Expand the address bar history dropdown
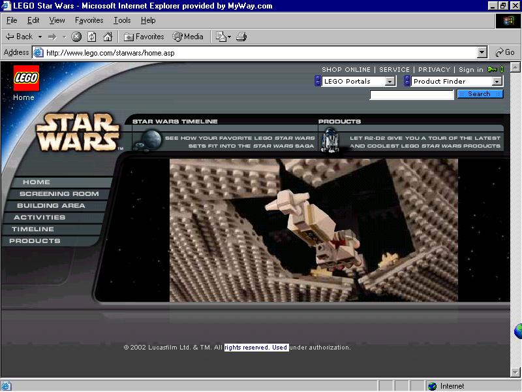 [482, 52]
